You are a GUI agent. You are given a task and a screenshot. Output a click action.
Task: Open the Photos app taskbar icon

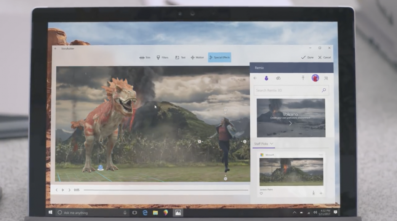178,213
